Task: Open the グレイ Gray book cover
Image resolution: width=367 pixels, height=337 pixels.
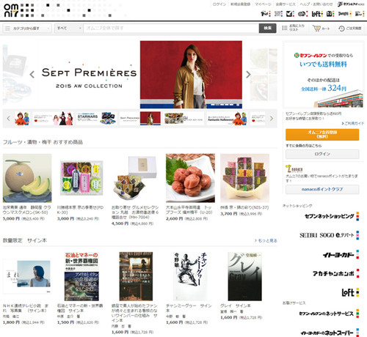Action: pos(244,276)
